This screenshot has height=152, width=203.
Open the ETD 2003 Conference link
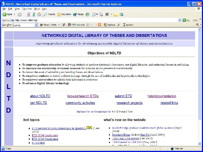click(x=45, y=139)
